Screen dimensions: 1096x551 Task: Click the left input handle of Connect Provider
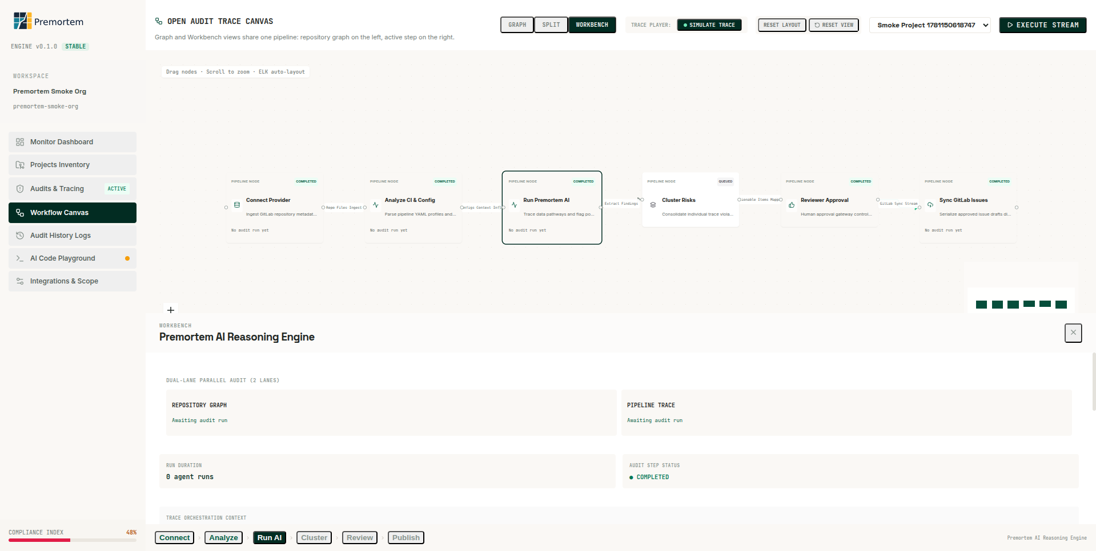(226, 208)
